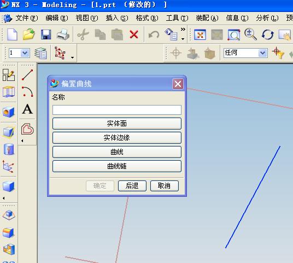This screenshot has height=263, width=293.
Task: Click the New file icon
Action: tap(12, 34)
